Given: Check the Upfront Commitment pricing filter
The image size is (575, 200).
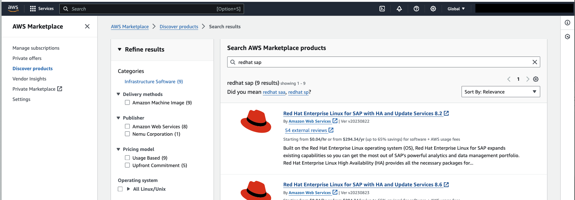Looking at the screenshot, I should (127, 165).
